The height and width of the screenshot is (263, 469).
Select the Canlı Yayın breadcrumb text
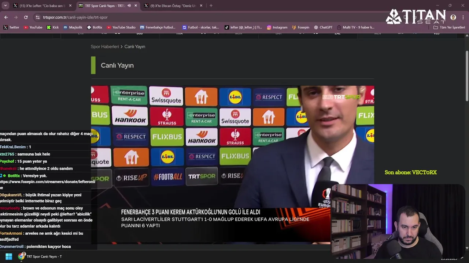click(135, 46)
